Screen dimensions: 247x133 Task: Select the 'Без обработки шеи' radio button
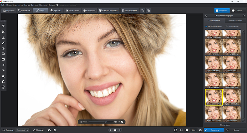(x=206, y=26)
